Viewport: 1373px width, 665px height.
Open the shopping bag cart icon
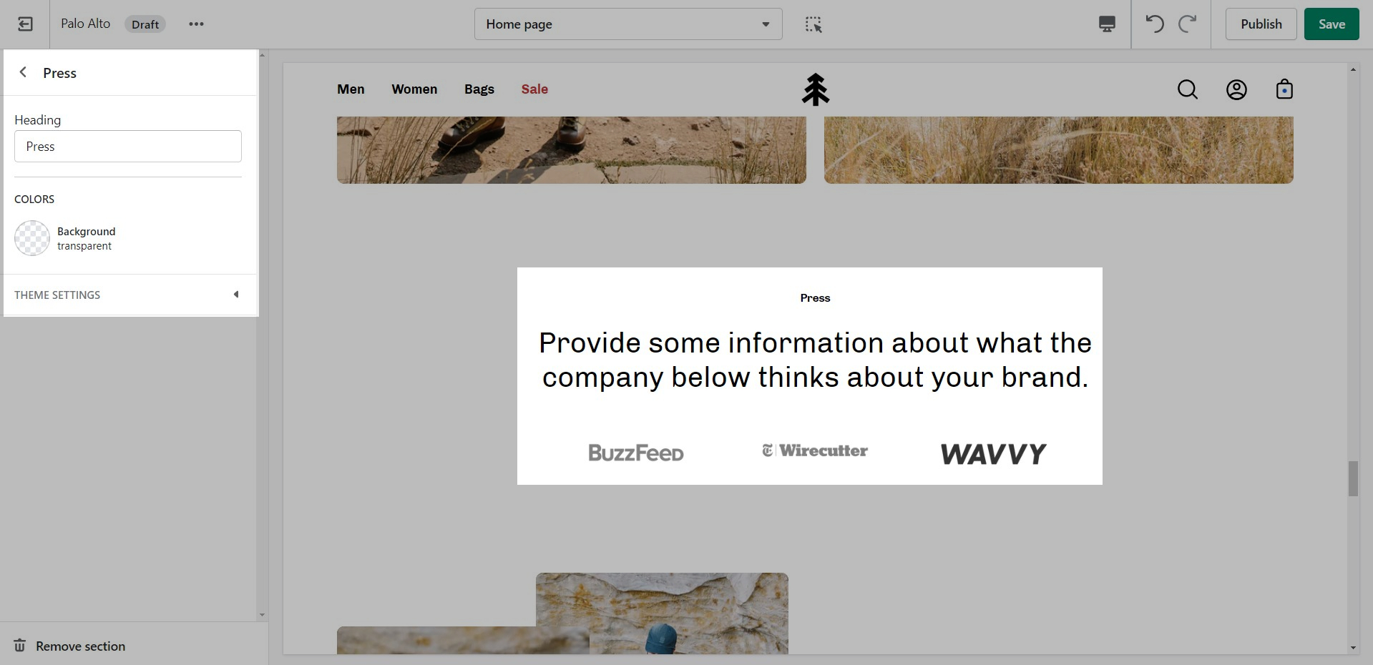[1284, 89]
